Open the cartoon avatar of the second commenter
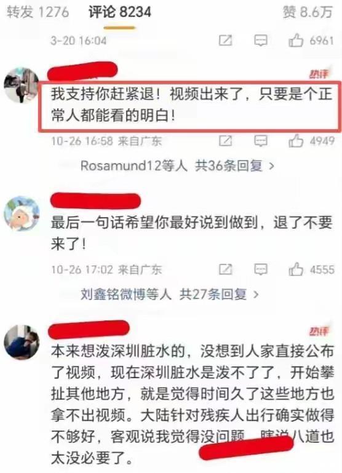Image resolution: width=342 pixels, height=473 pixels. [22, 213]
